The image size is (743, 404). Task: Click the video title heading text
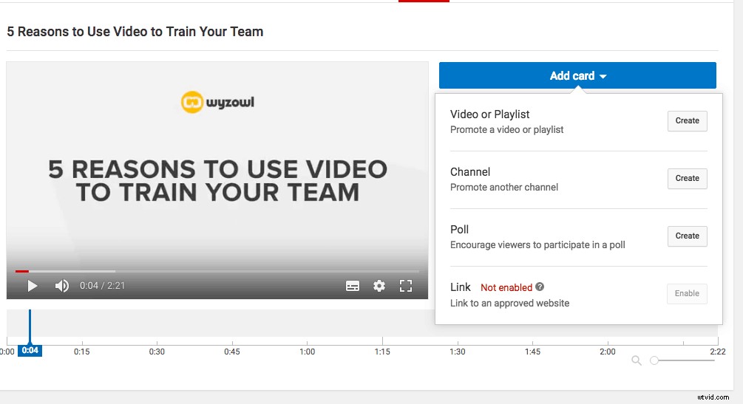pos(135,32)
